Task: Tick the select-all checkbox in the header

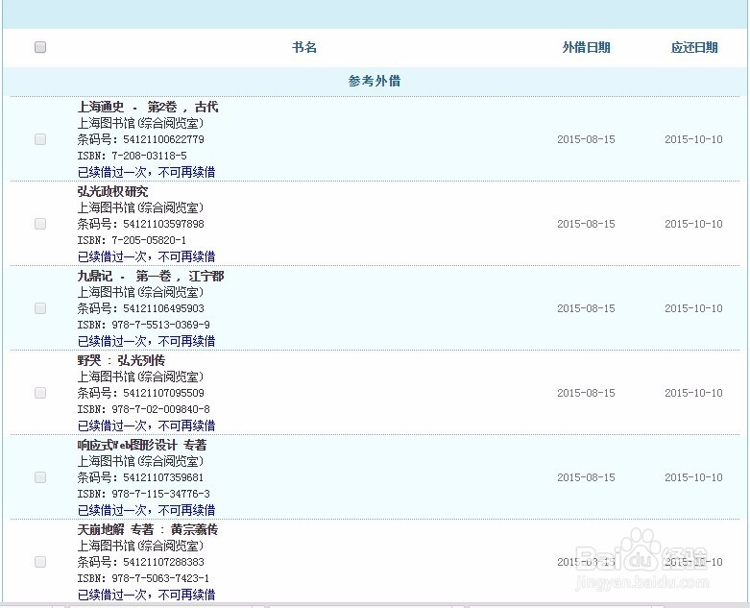Action: pyautogui.click(x=40, y=47)
